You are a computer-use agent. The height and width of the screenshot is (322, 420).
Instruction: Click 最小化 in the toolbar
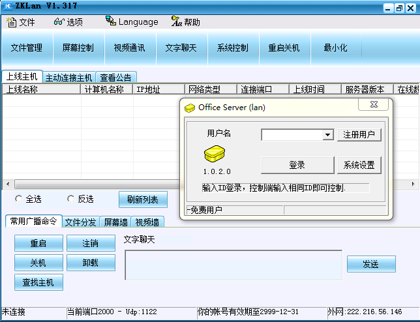pos(335,48)
